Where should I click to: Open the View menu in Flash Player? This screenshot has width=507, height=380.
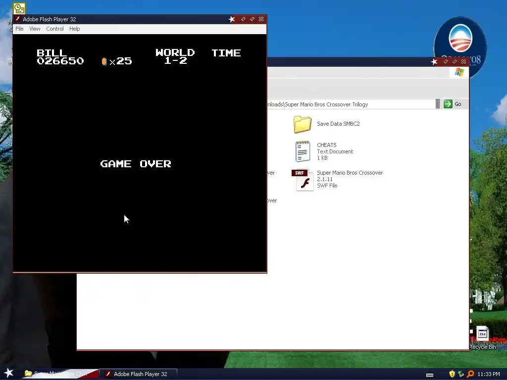point(35,29)
